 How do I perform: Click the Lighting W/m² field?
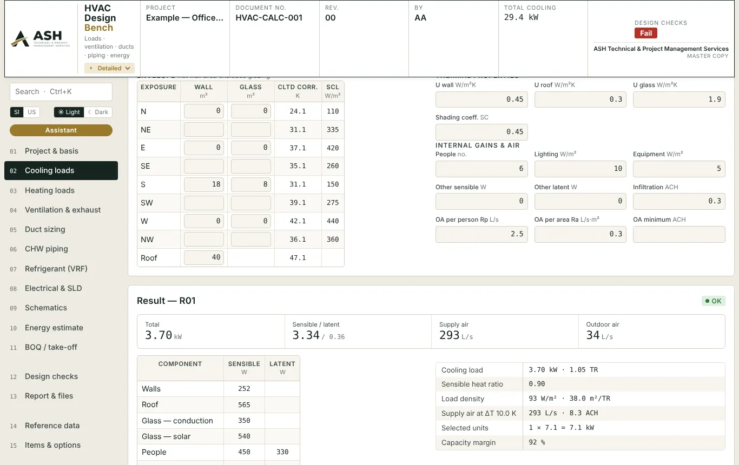580,169
